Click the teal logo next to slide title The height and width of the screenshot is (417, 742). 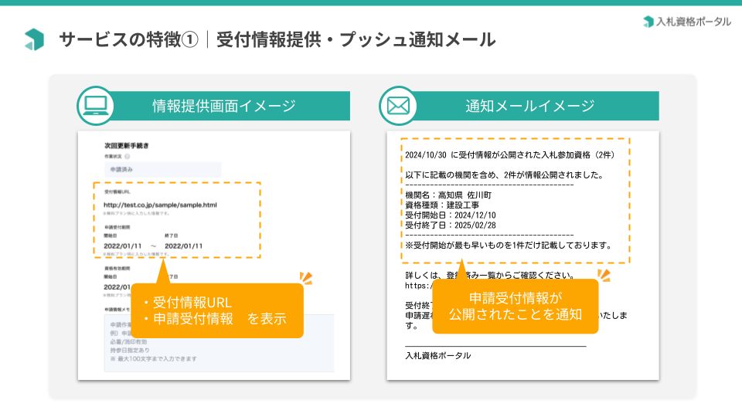[34, 39]
